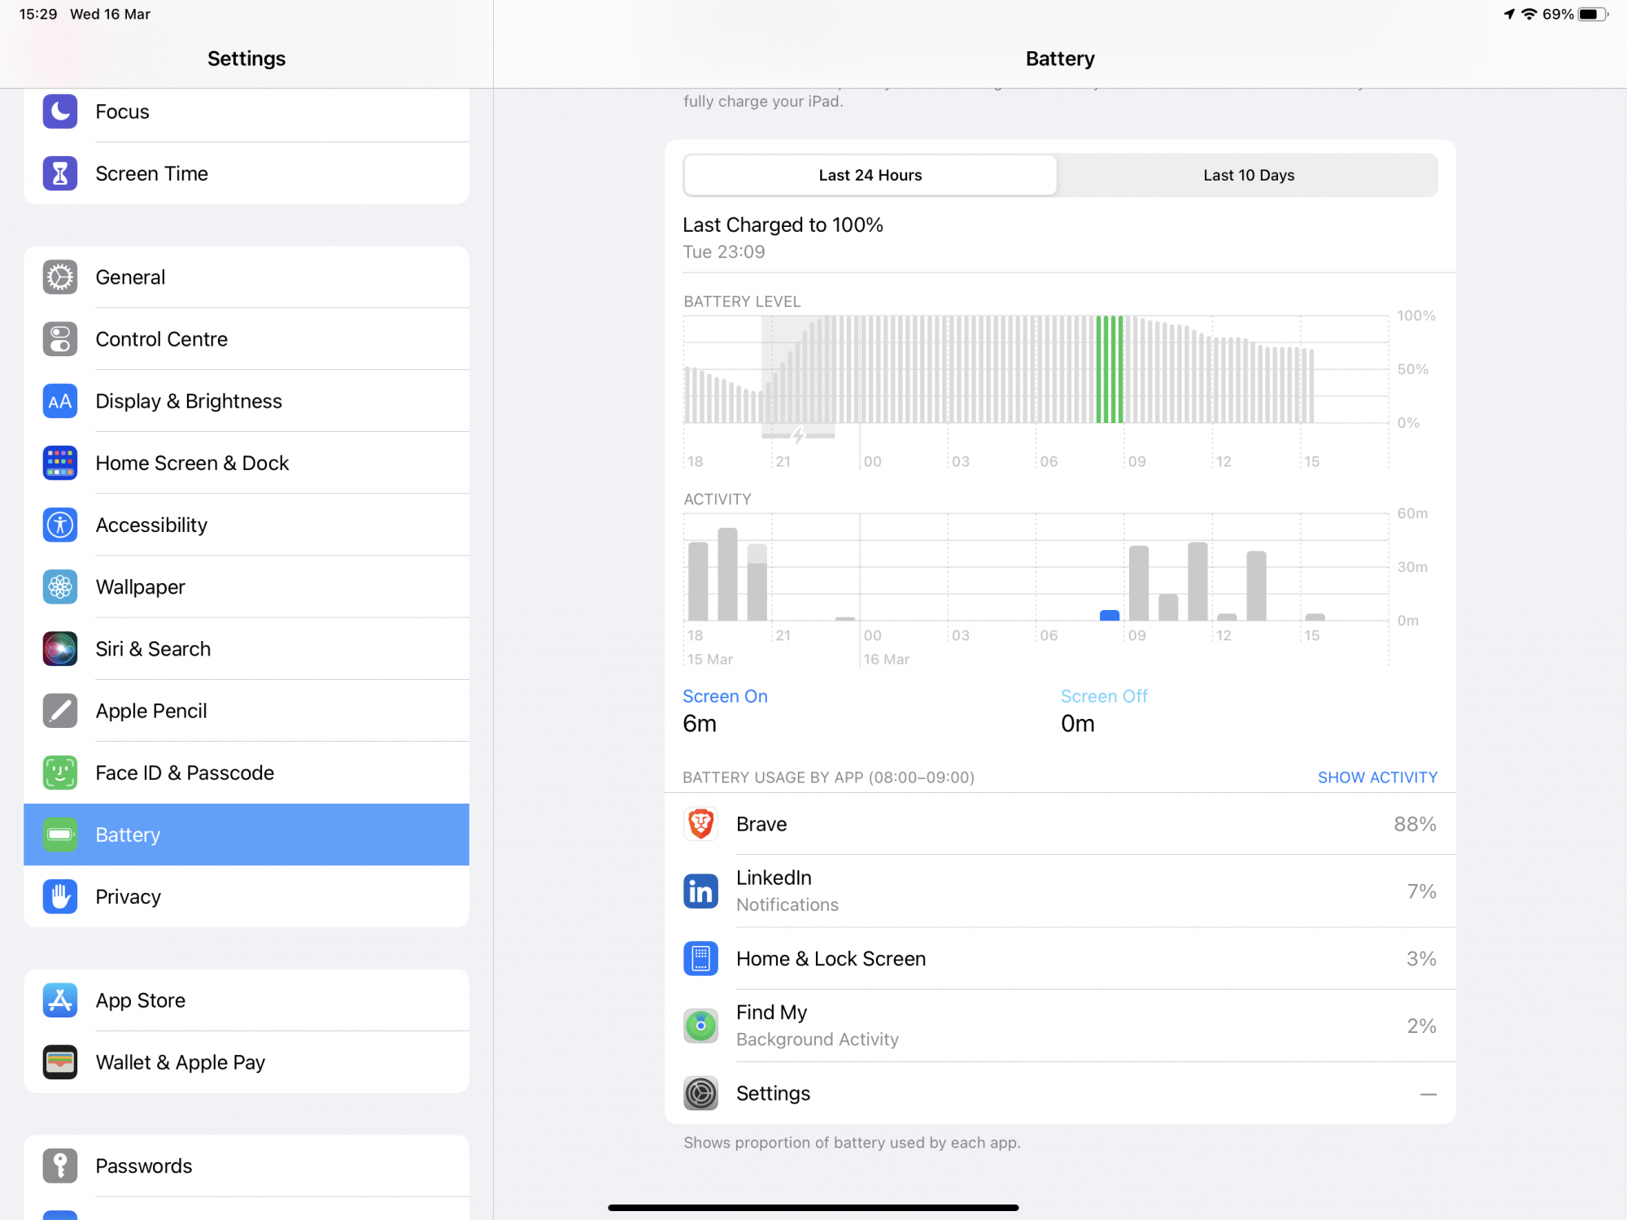Select the Last 24 Hours tab
Screen dimensions: 1627x1220
870,175
